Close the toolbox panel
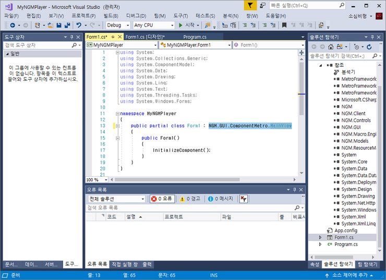 (78, 37)
